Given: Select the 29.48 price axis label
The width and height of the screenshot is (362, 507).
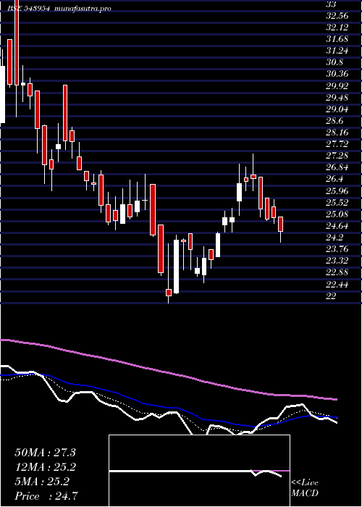Looking at the screenshot, I should point(337,98).
